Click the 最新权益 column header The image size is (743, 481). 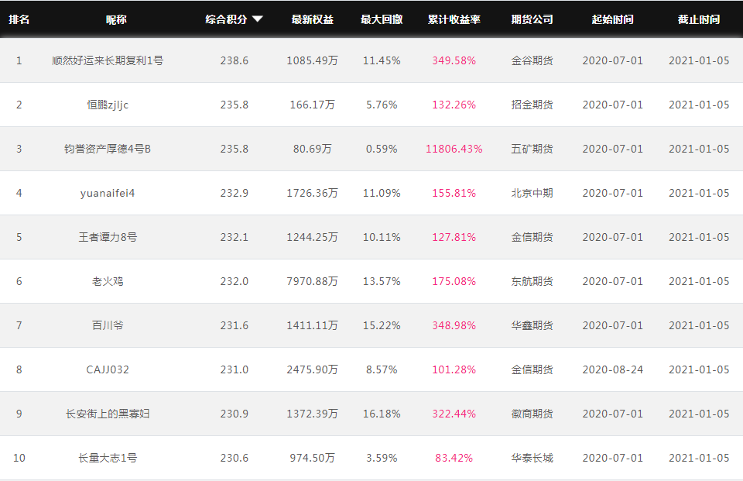tap(312, 19)
